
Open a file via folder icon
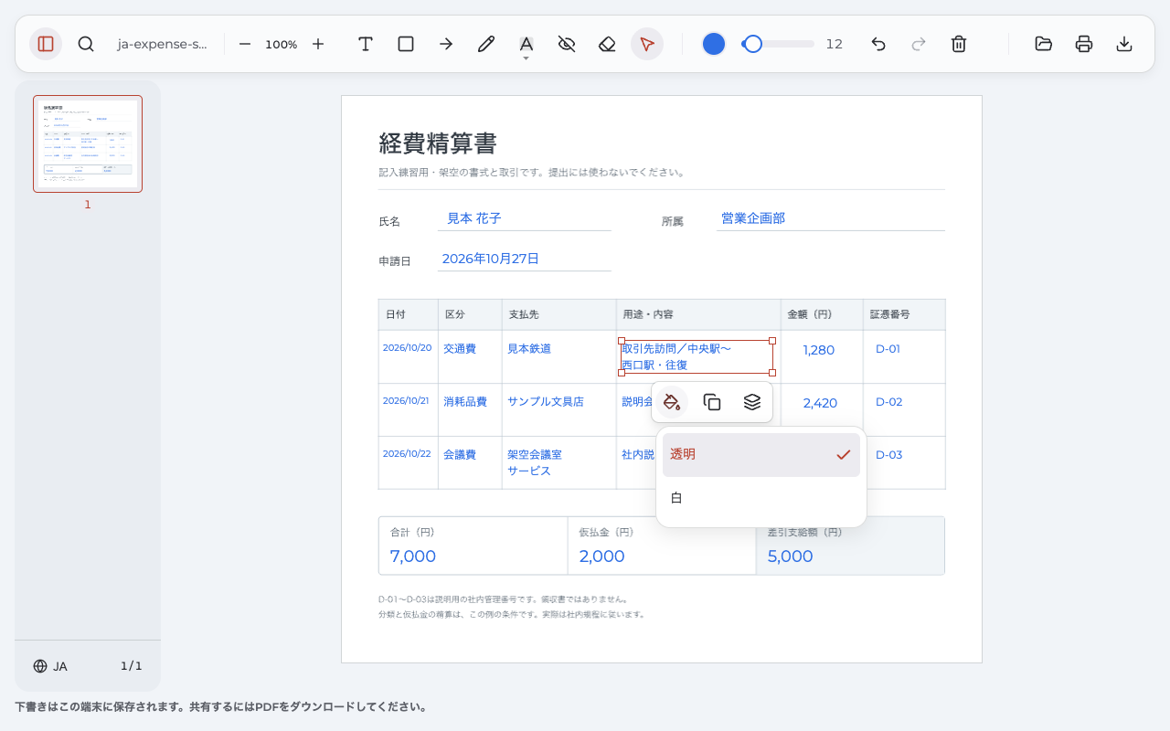(x=1044, y=44)
